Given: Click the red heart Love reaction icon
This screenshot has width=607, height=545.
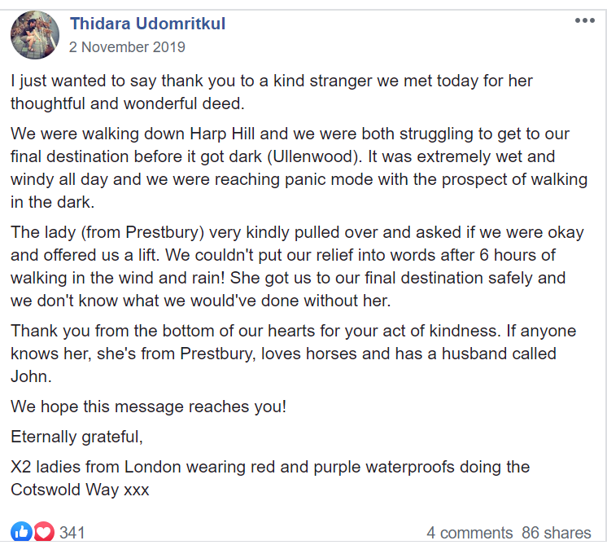Looking at the screenshot, I should point(43,532).
